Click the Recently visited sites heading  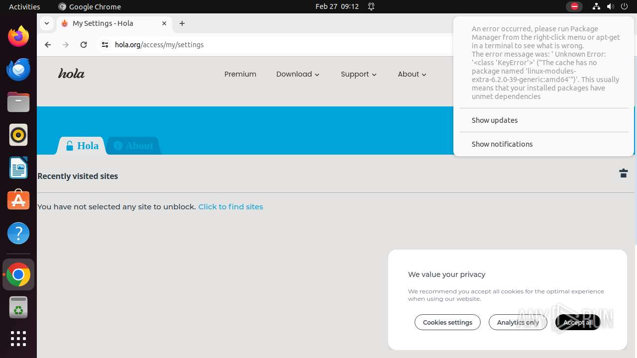click(x=78, y=176)
